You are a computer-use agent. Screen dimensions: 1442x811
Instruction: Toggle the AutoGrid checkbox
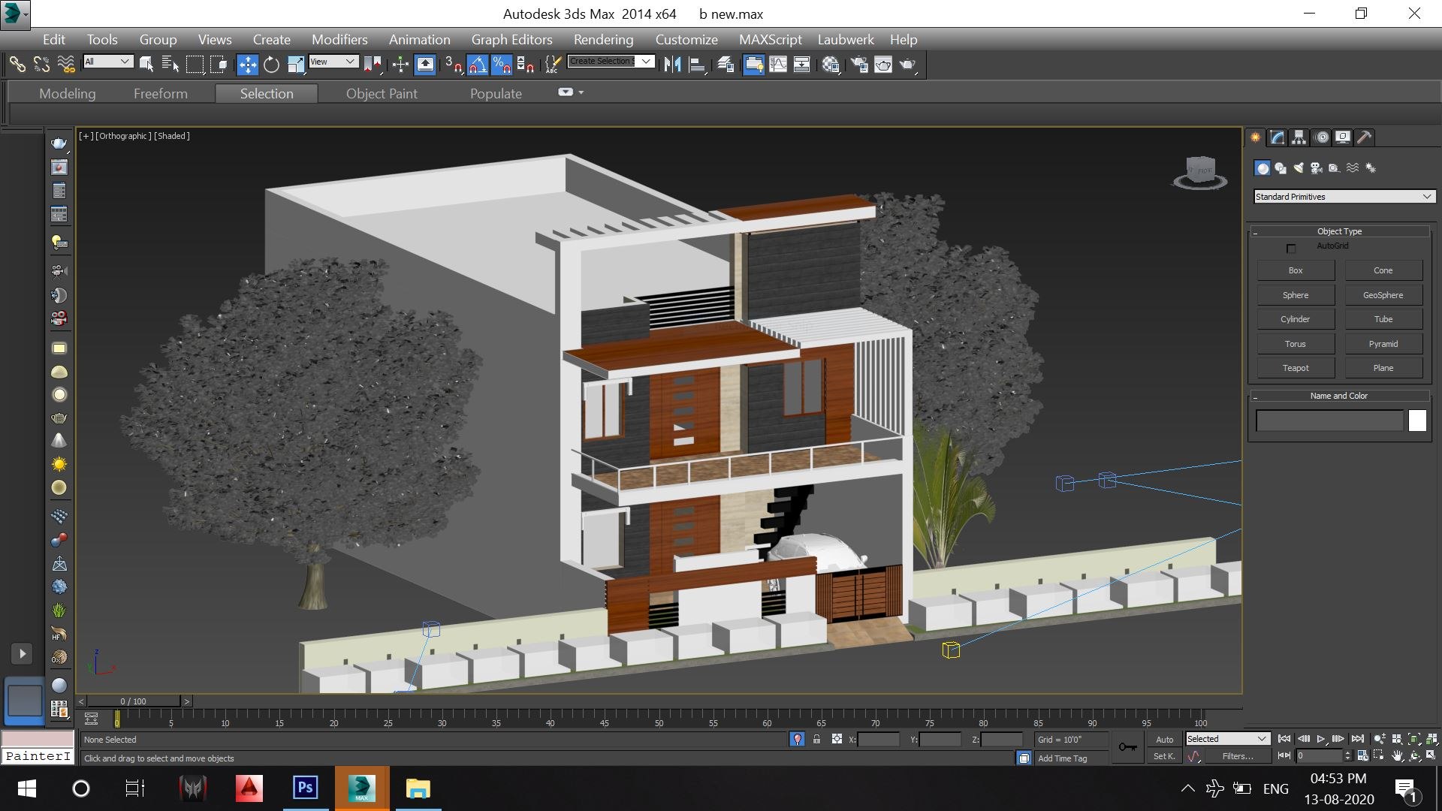[1291, 249]
